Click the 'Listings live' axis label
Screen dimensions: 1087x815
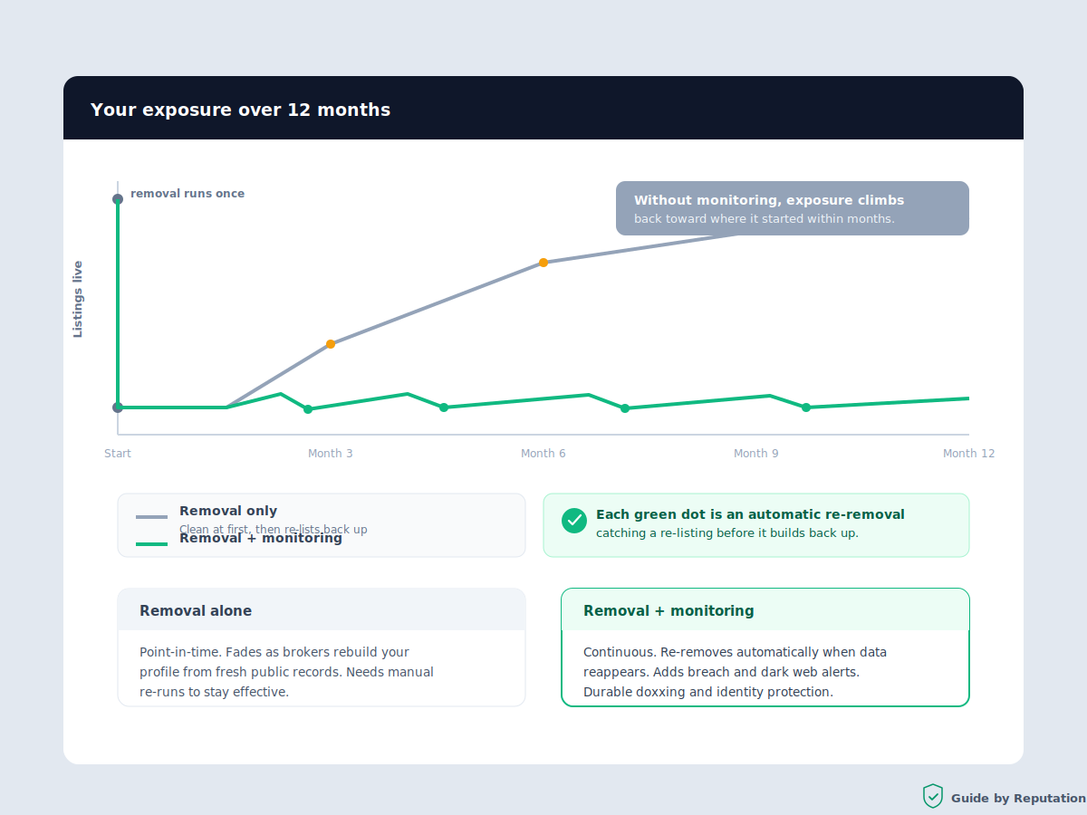78,300
